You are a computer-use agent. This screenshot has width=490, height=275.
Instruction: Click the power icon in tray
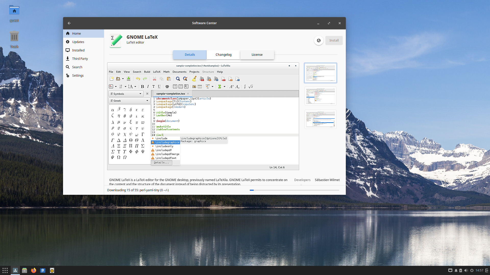click(472, 270)
